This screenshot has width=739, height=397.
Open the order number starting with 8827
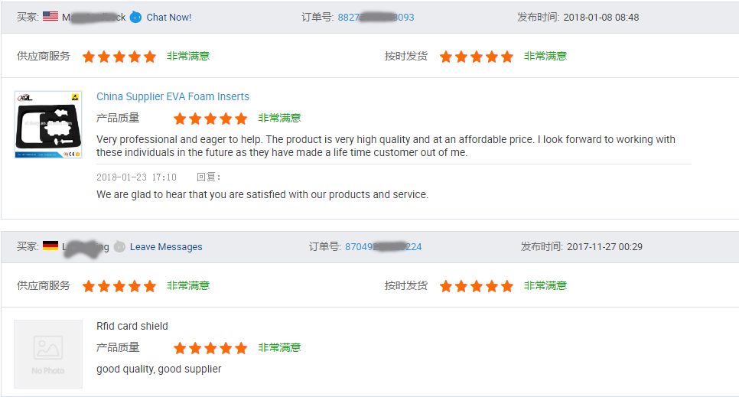click(x=376, y=18)
